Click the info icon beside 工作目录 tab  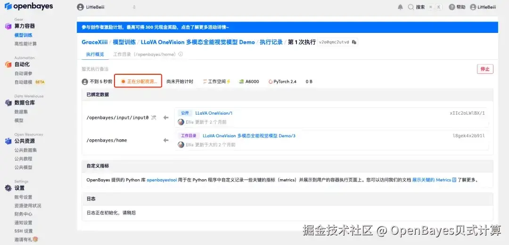pyautogui.click(x=181, y=55)
